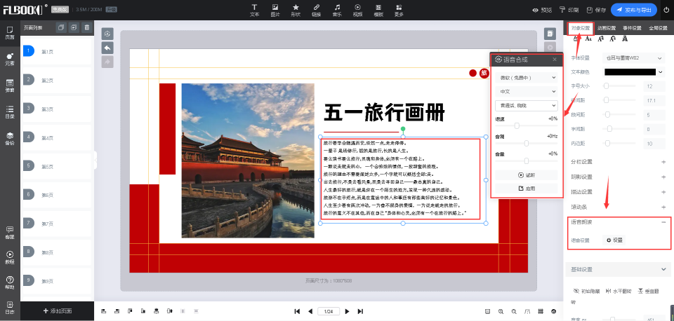This screenshot has width=674, height=321.
Task: Open the text color dropdown arrow
Action: (661, 72)
